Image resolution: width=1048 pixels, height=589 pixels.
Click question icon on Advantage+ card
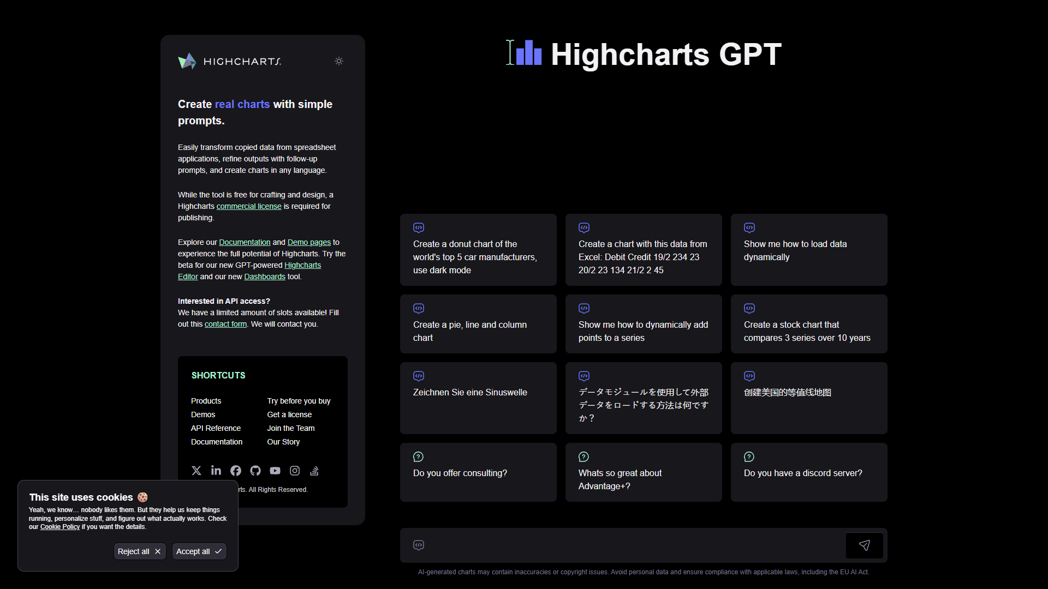(x=584, y=456)
